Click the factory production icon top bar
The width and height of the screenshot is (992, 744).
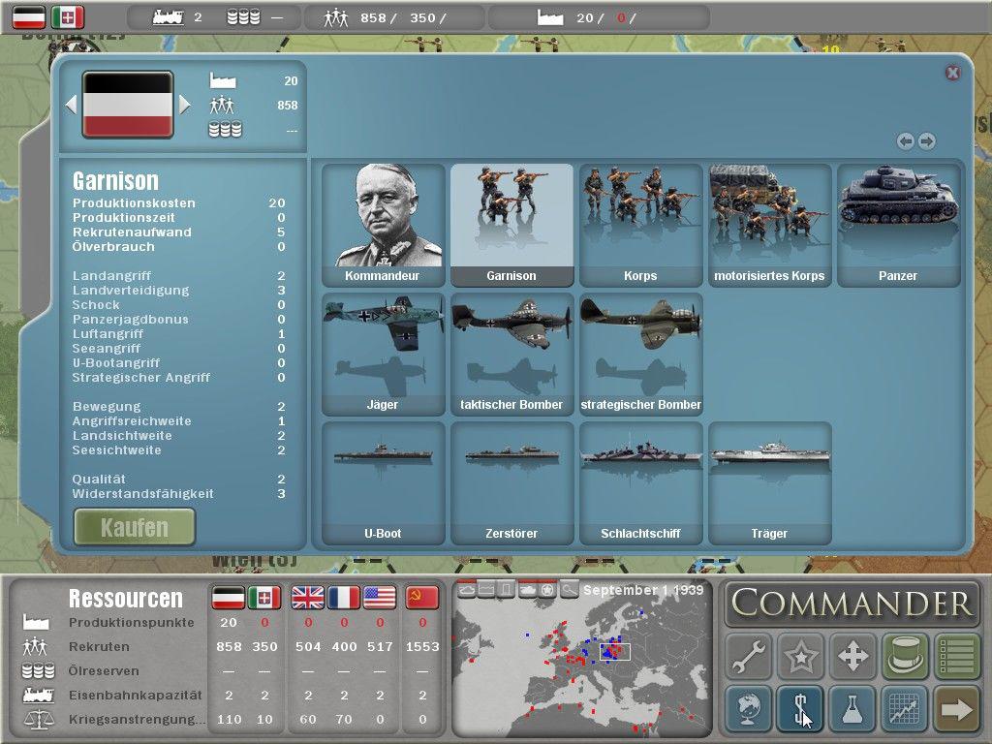550,17
